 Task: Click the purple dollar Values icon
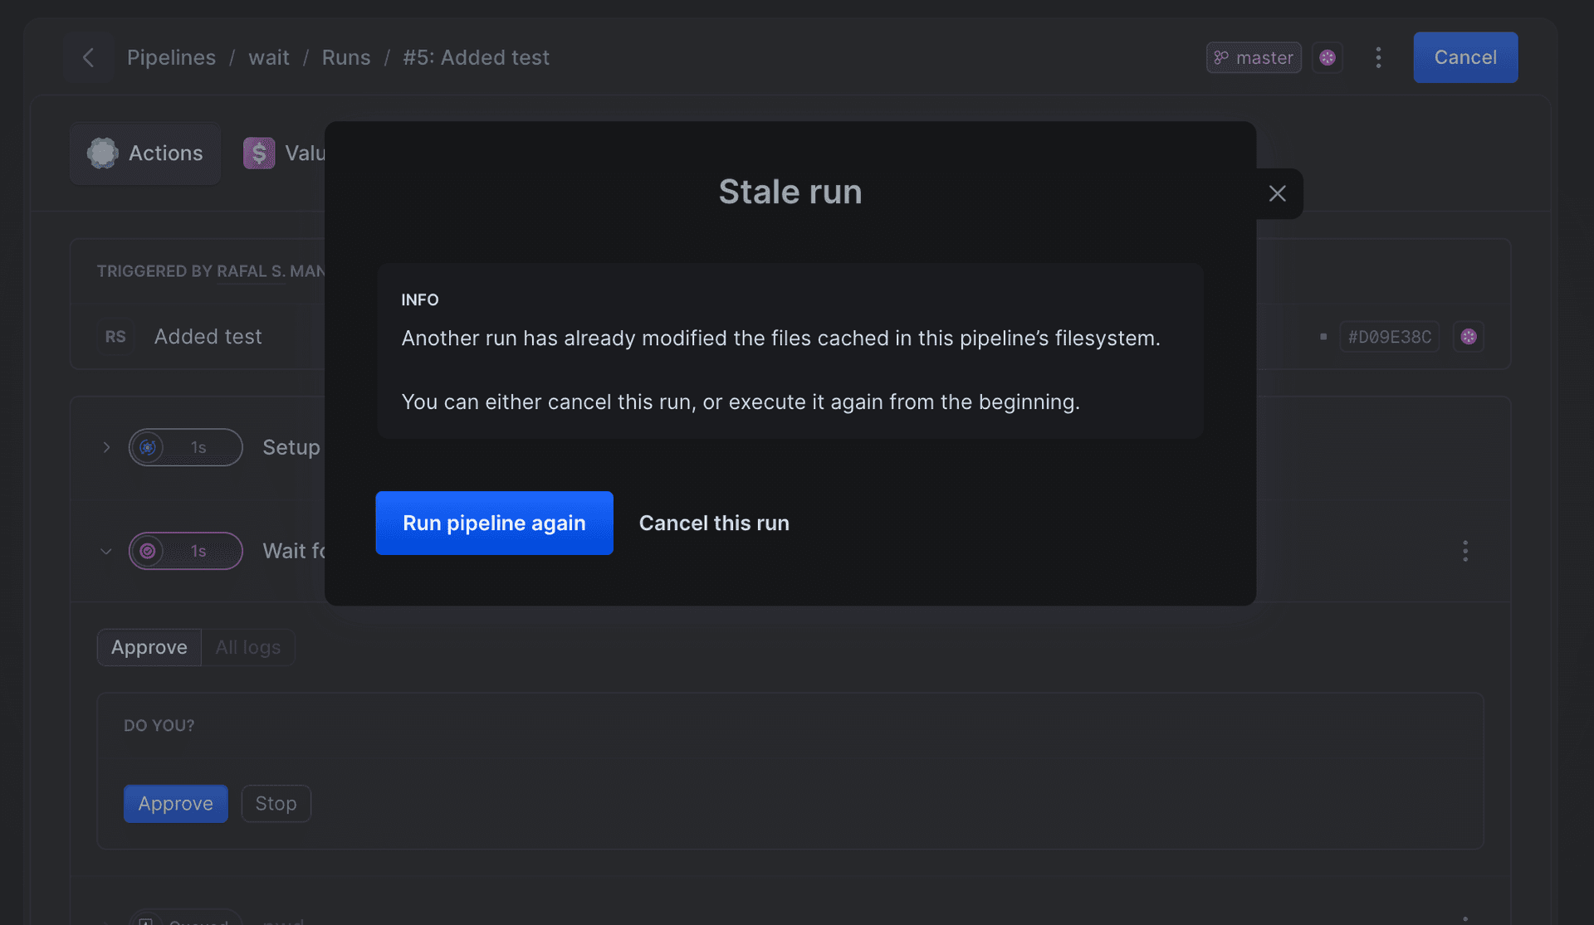(259, 153)
